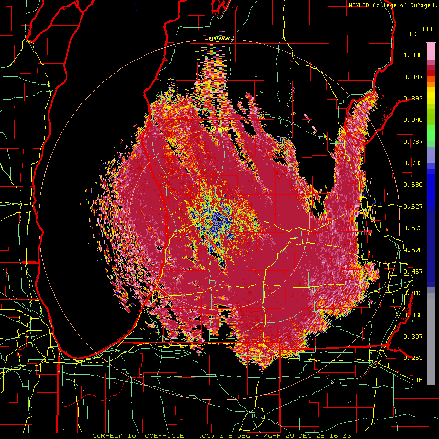Click the 50 NMI range ring label
Screen dimensions: 439x439
click(219, 129)
